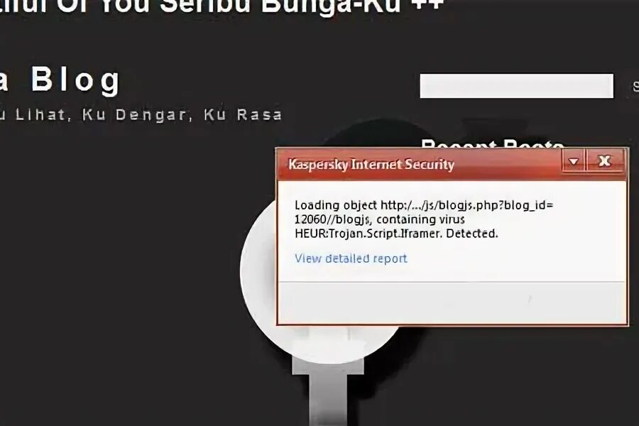Click the "Ku Rasa" tagline text
Viewport: 639px width, 426px height.
[x=243, y=115]
